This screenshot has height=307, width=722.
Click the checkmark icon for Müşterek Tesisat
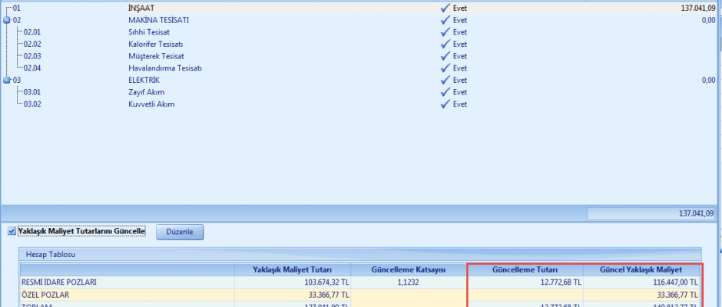coord(445,56)
